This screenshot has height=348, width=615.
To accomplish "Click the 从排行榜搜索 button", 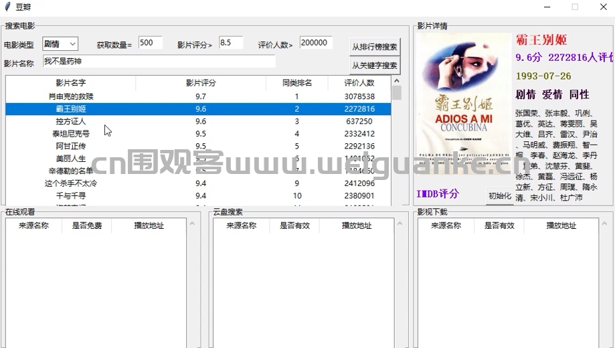I will coord(375,47).
